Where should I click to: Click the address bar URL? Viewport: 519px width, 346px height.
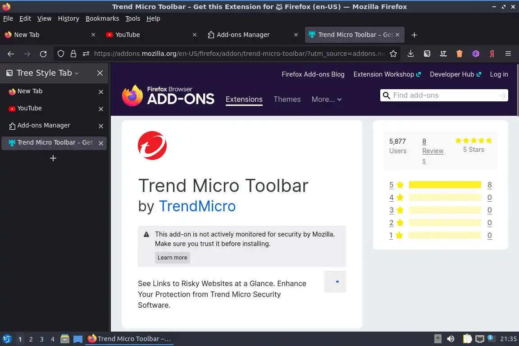[239, 54]
